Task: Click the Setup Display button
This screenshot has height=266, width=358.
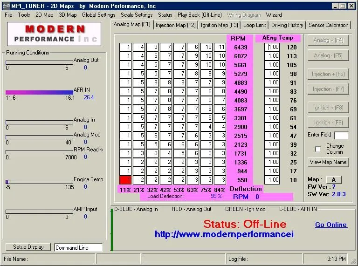Action: 28,247
